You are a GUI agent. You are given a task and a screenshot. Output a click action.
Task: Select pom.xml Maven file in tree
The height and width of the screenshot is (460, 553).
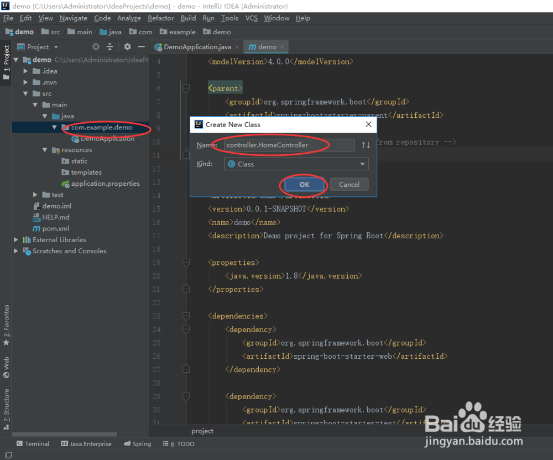pyautogui.click(x=51, y=228)
